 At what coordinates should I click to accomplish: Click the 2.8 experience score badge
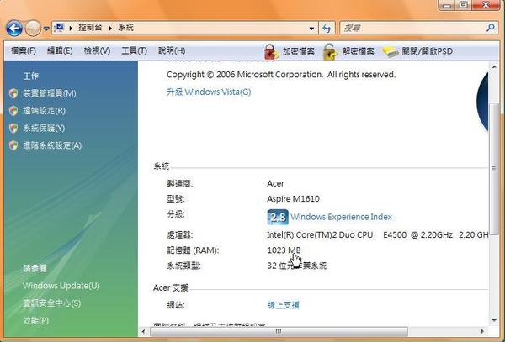pyautogui.click(x=278, y=218)
